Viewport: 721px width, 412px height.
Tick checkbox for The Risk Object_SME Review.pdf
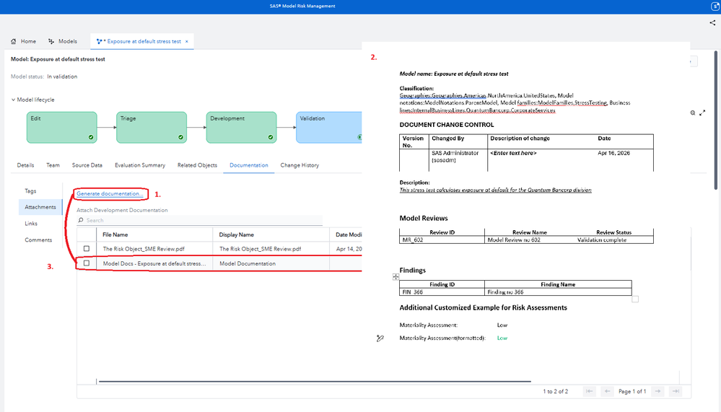pos(87,249)
